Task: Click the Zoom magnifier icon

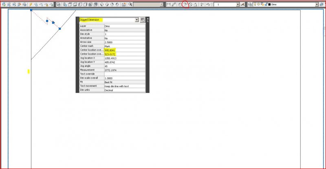Action: click(130, 4)
